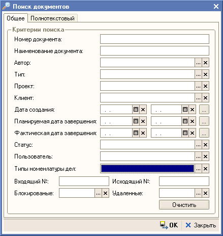Open calendar for Дата создания end date
This screenshot has height=236, width=223.
pyautogui.click(x=185, y=110)
